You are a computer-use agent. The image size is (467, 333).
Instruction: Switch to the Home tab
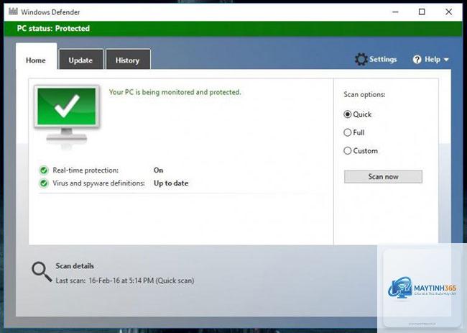tap(36, 57)
